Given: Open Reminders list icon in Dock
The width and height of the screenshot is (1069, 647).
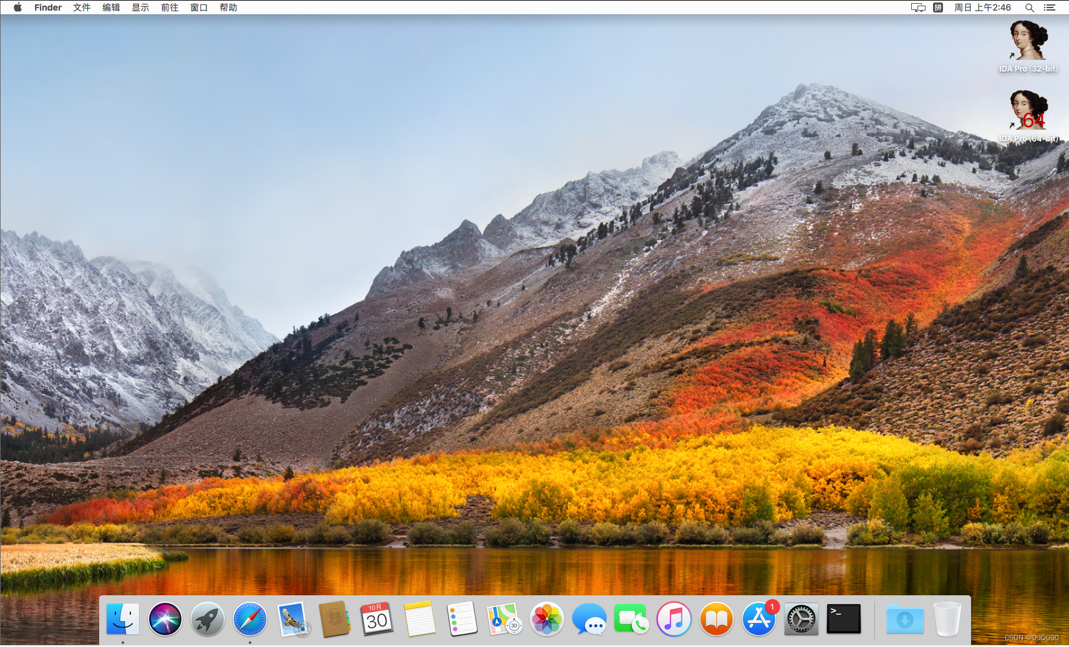Looking at the screenshot, I should (x=462, y=619).
